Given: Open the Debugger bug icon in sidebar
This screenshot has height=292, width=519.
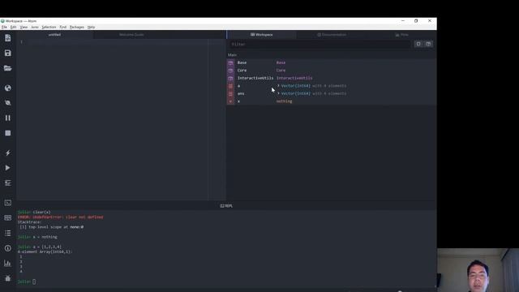Looking at the screenshot, I should (7, 278).
